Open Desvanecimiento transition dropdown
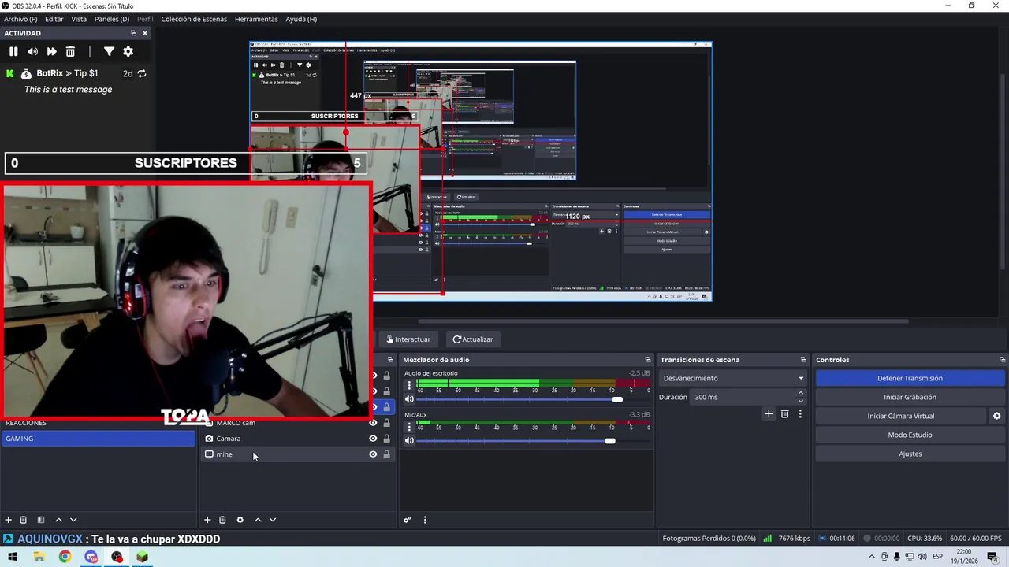Viewport: 1009px width, 567px height. click(x=733, y=378)
